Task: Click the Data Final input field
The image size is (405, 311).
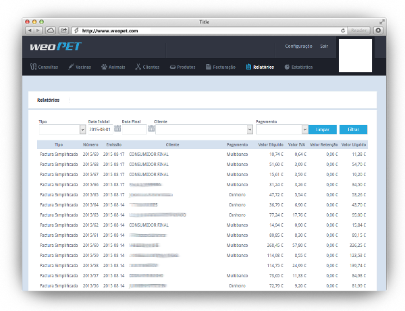Action: coord(134,130)
